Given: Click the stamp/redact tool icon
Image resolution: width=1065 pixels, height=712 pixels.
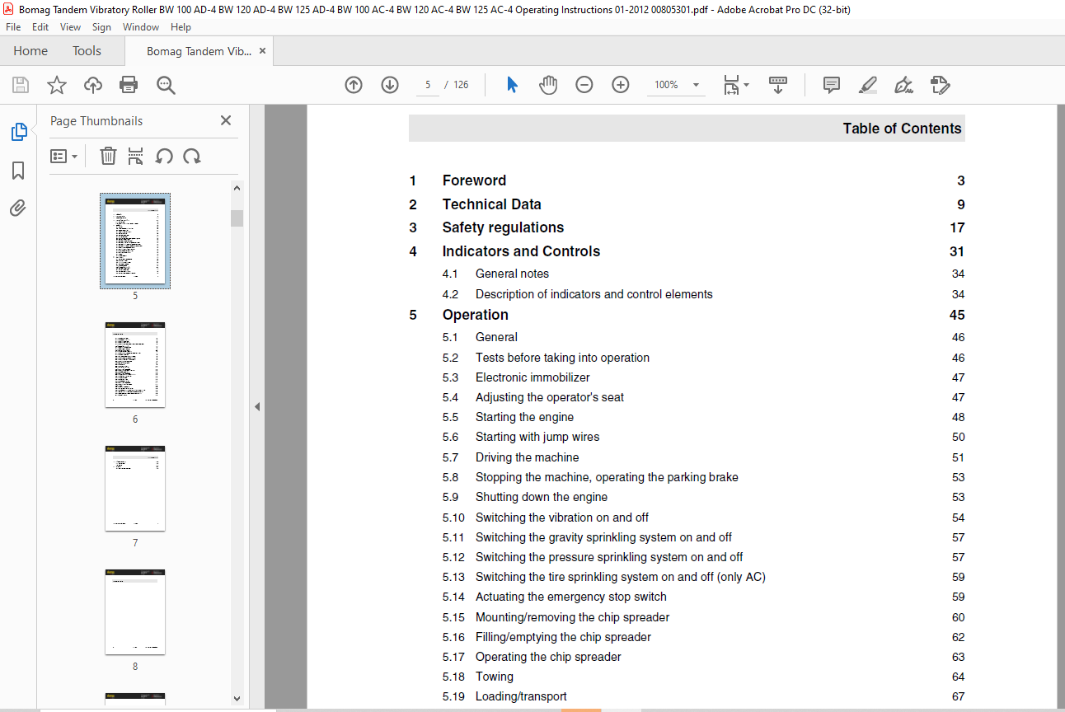Looking at the screenshot, I should (941, 85).
